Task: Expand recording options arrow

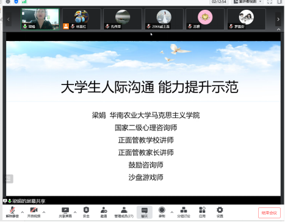Action: tap(172, 212)
